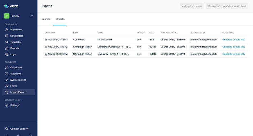
Task: Select Import/Export via the arrows icon
Action: click(7, 92)
